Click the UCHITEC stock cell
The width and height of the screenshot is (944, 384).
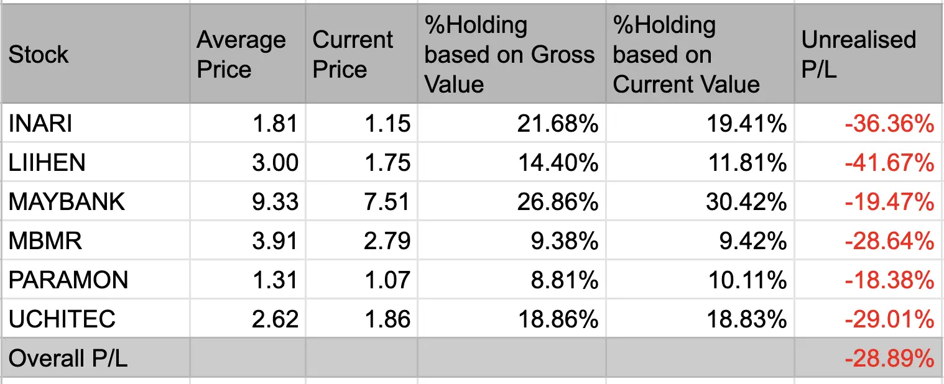tap(95, 319)
